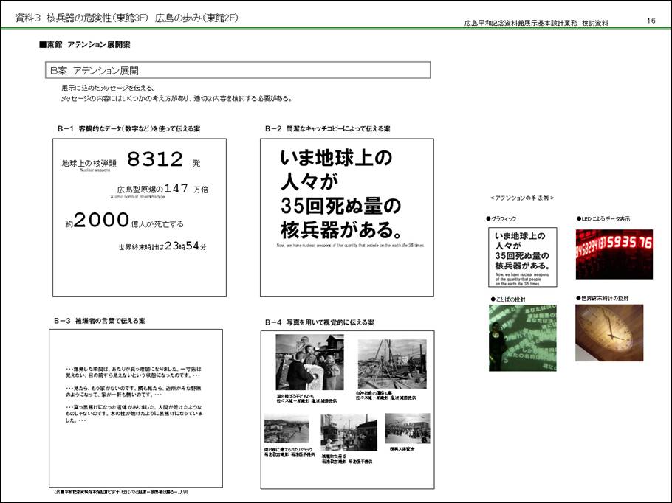
Task: Click the green projected-words thumbnail
Action: (x=522, y=338)
